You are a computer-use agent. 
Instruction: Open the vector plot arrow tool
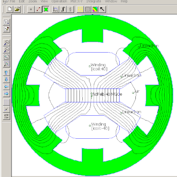pos(102,9)
